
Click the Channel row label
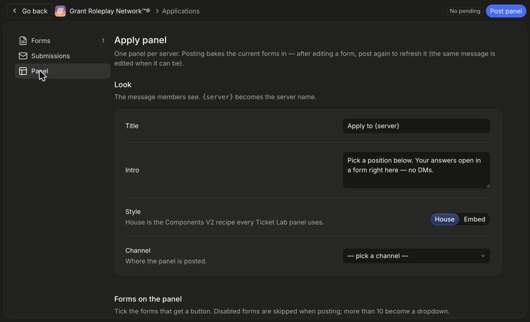pos(138,250)
